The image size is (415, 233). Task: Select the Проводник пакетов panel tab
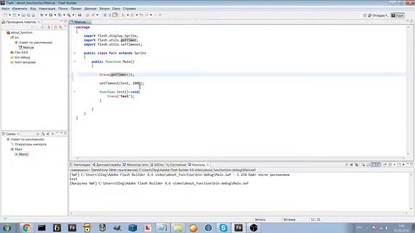tap(21, 21)
